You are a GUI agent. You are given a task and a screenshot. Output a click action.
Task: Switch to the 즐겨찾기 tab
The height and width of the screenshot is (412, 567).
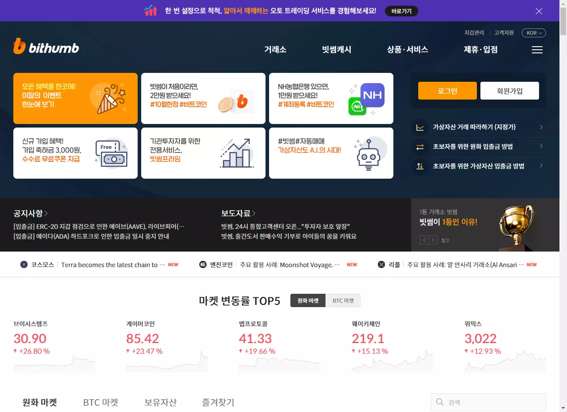point(218,402)
